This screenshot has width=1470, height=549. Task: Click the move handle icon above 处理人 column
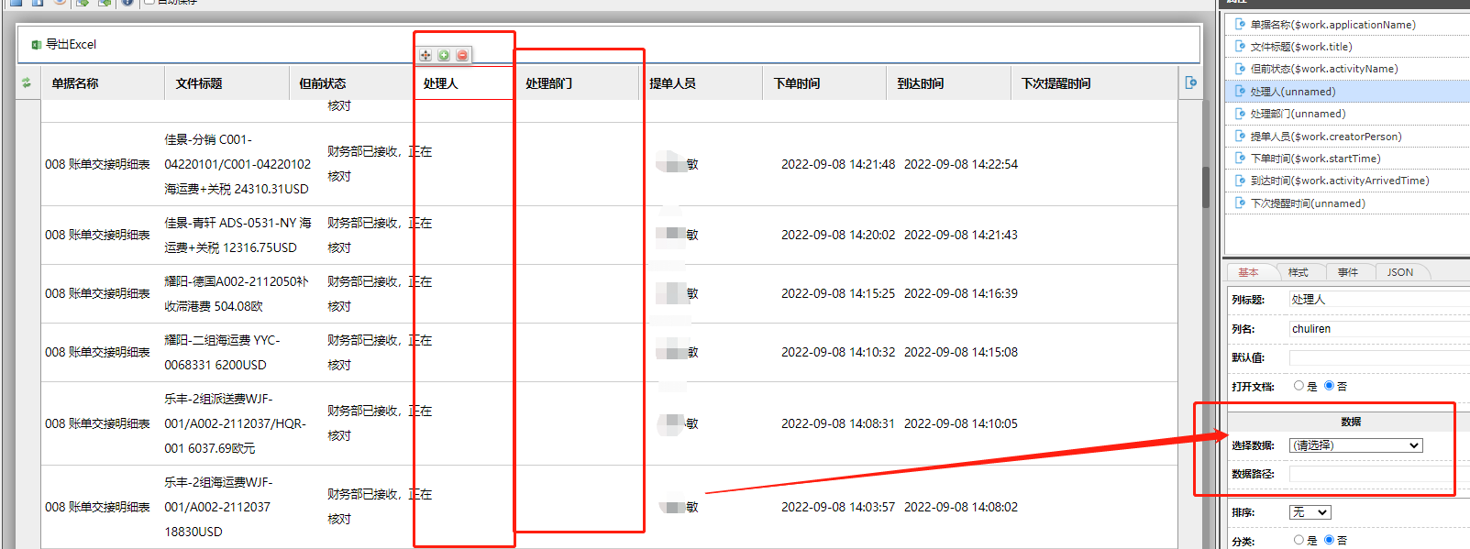pyautogui.click(x=426, y=56)
